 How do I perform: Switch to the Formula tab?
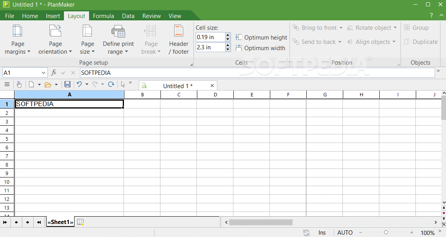(x=103, y=16)
